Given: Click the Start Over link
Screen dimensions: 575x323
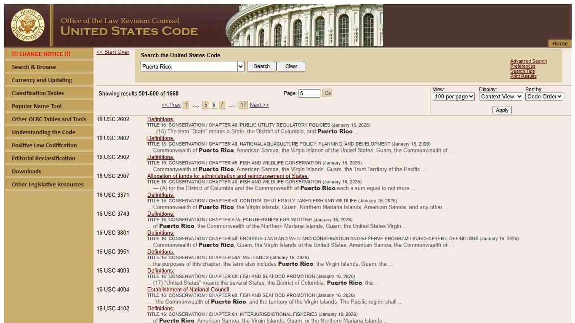Looking at the screenshot, I should 113,52.
